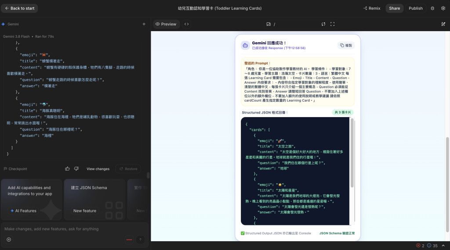
Task: Click the chat panel scrollbar thumb
Action: [148, 175]
